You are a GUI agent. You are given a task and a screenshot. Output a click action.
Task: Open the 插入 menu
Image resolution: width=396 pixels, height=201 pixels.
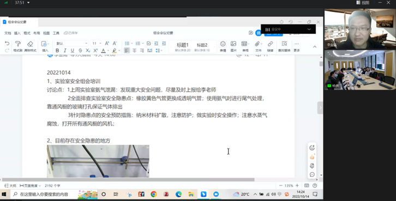point(17,33)
